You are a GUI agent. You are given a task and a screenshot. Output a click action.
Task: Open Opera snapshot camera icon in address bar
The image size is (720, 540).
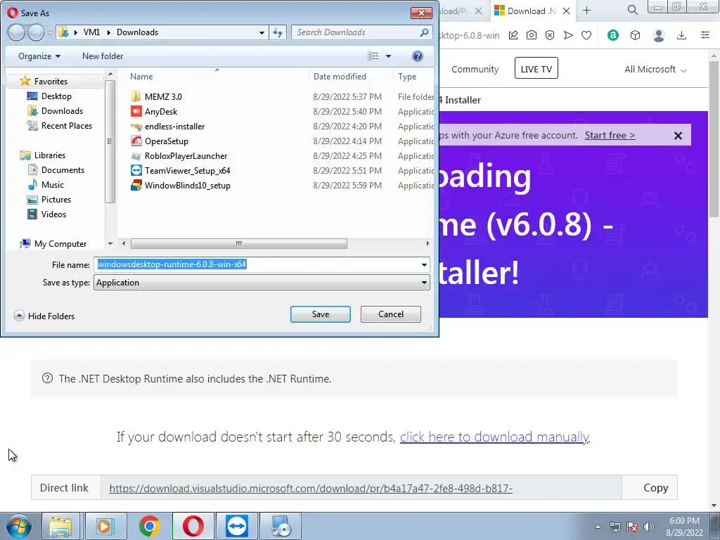pos(532,35)
